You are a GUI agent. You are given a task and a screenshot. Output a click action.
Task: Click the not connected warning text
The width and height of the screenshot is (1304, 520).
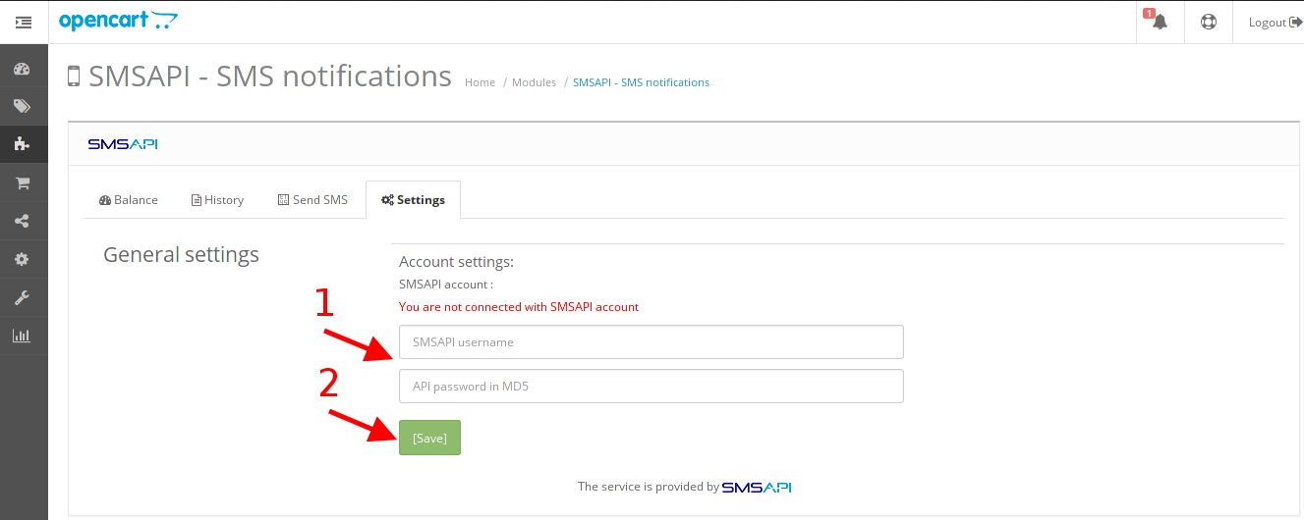pyautogui.click(x=519, y=307)
